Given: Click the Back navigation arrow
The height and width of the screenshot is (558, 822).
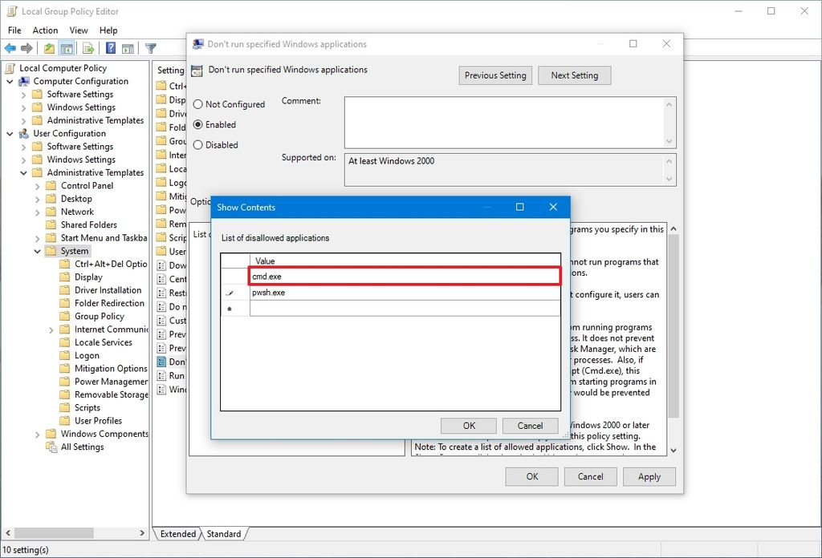Looking at the screenshot, I should coord(10,47).
